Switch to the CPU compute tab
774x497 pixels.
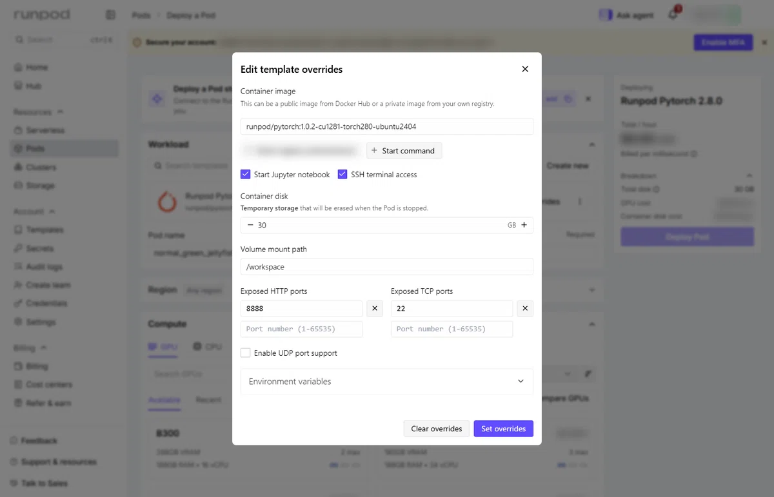[207, 347]
